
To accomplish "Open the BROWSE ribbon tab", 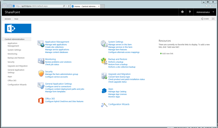I will pyautogui.click(x=8, y=19).
